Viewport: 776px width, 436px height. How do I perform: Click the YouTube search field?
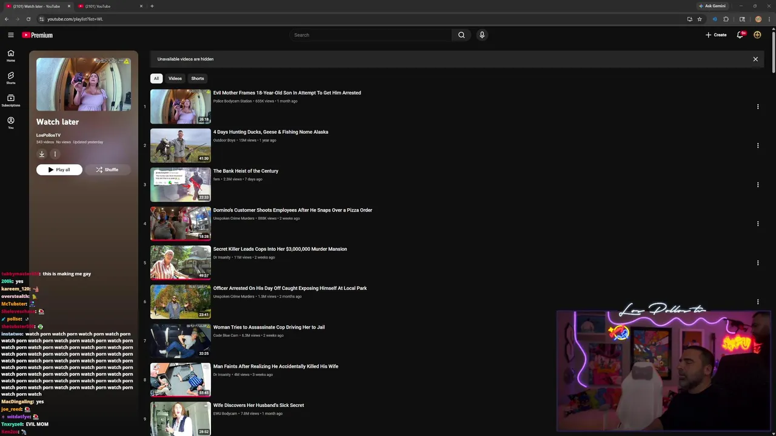tap(370, 35)
